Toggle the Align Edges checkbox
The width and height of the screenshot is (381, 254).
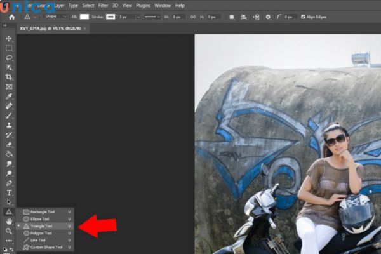point(303,17)
